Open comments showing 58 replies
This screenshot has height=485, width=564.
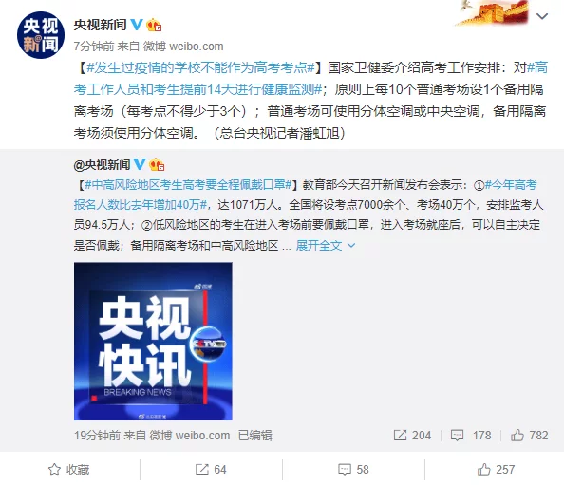pos(353,469)
